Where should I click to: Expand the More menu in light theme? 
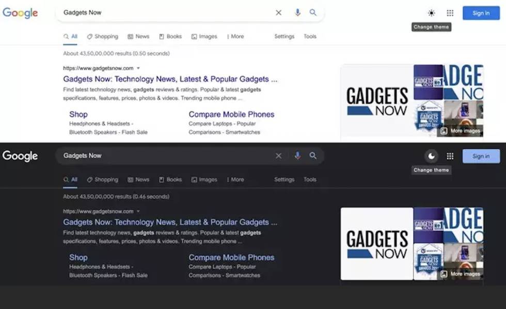pyautogui.click(x=235, y=37)
